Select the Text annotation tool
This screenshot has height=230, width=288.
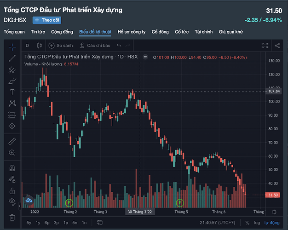[x=12, y=92]
